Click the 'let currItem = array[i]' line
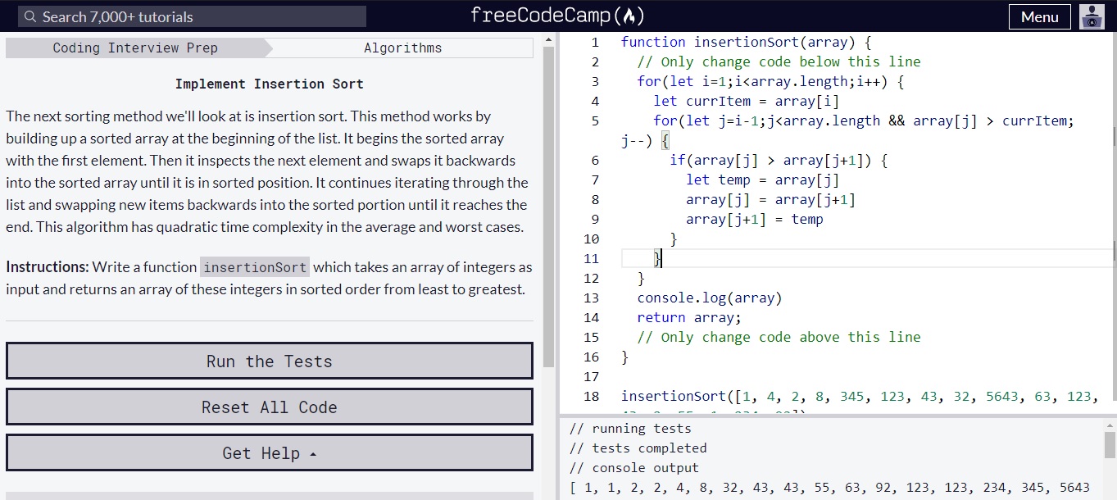 [746, 101]
